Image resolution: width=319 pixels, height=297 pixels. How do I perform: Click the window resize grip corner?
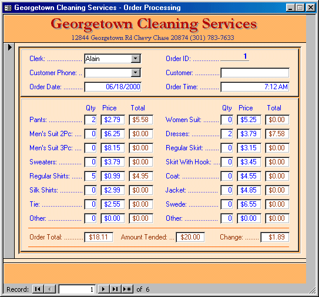coord(313,291)
